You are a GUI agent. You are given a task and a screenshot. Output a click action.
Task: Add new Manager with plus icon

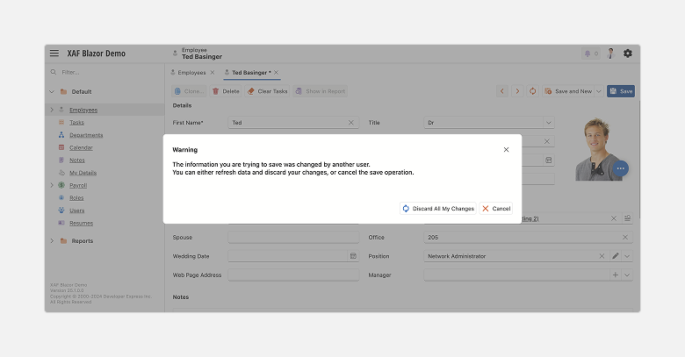pos(615,275)
